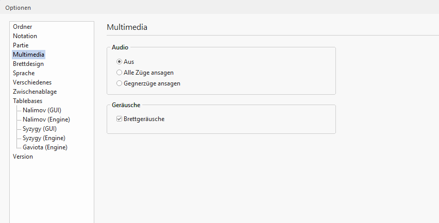Show the Verschiedenes options
Viewport: 439px width, 223px height.
coord(32,82)
